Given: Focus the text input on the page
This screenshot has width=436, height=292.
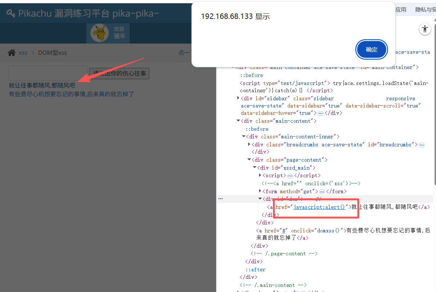Looking at the screenshot, I should coord(48,73).
